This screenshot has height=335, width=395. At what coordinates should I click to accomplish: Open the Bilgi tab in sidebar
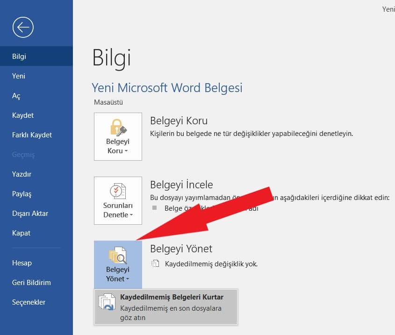tap(19, 57)
